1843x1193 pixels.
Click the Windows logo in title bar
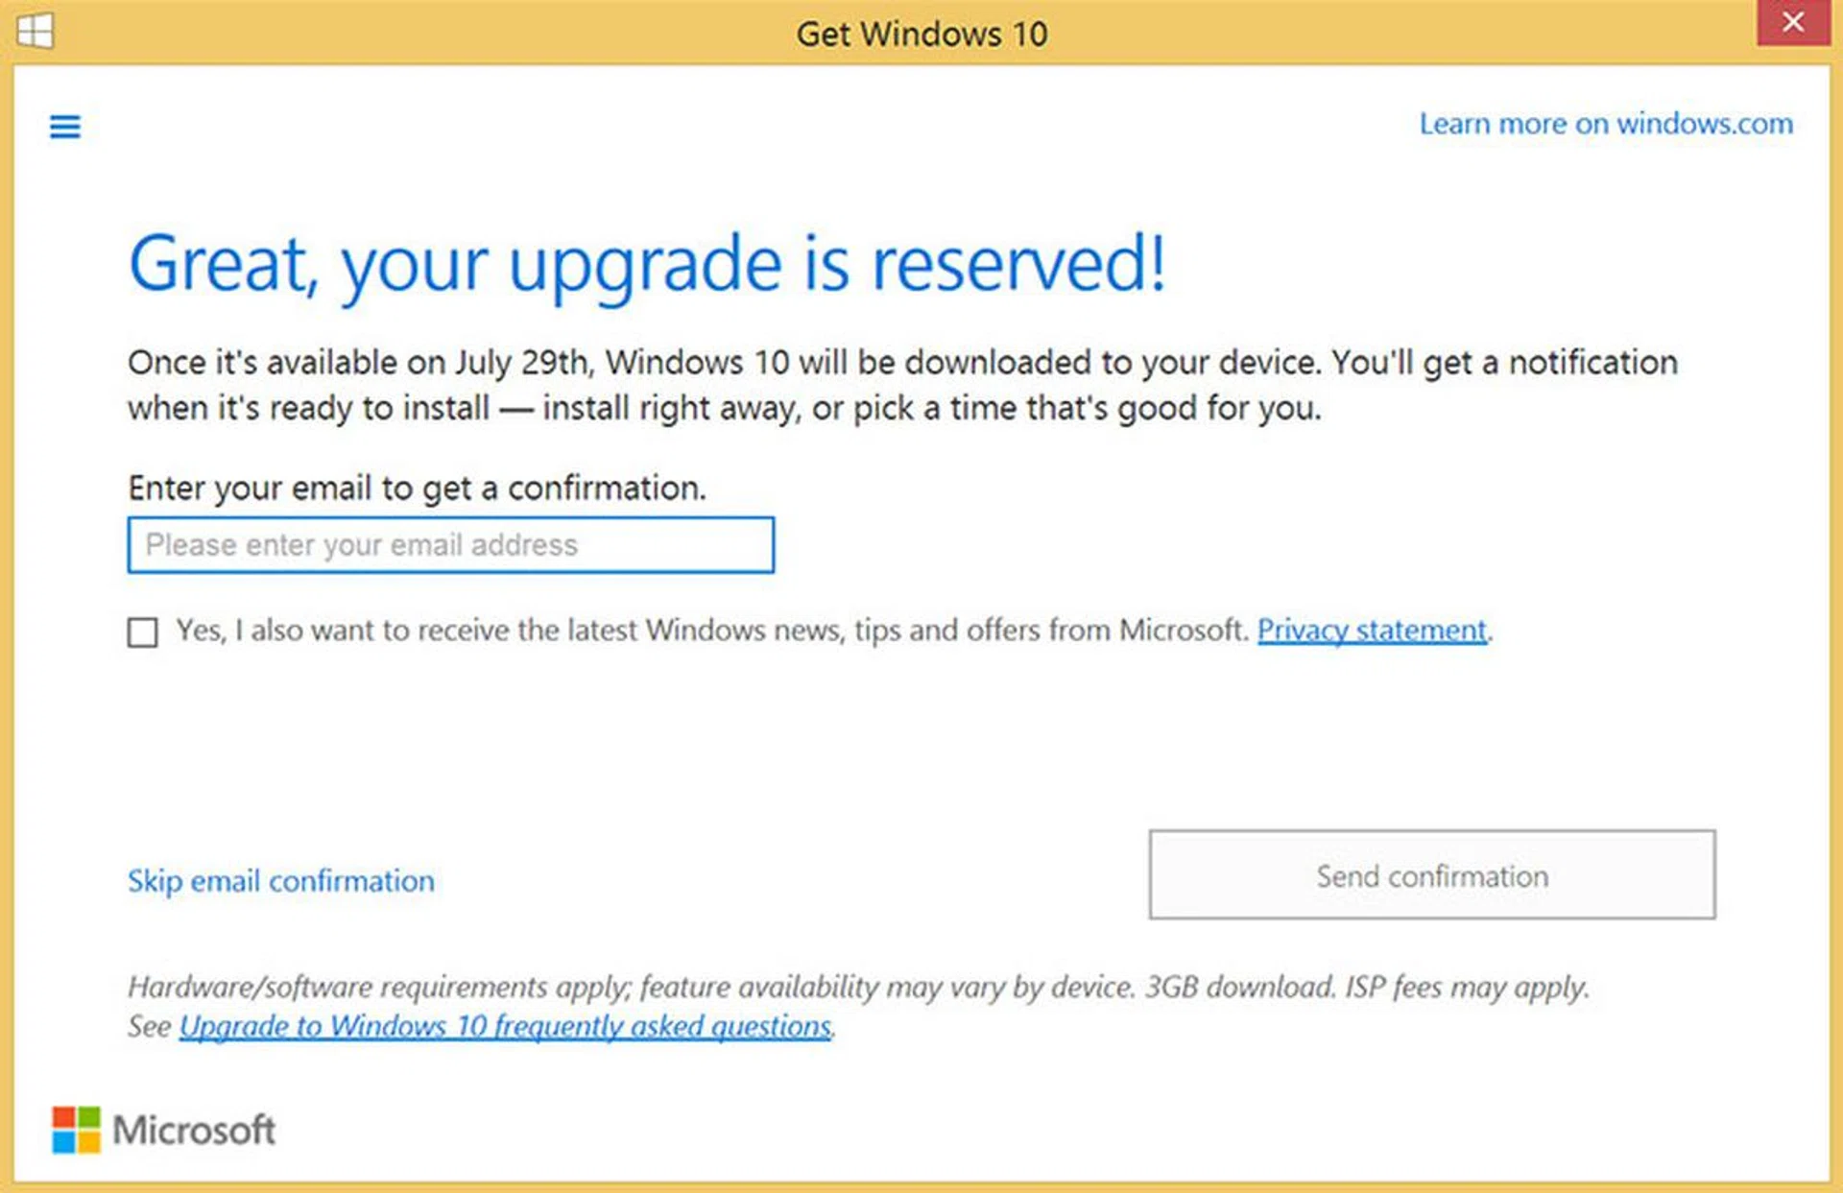[36, 31]
